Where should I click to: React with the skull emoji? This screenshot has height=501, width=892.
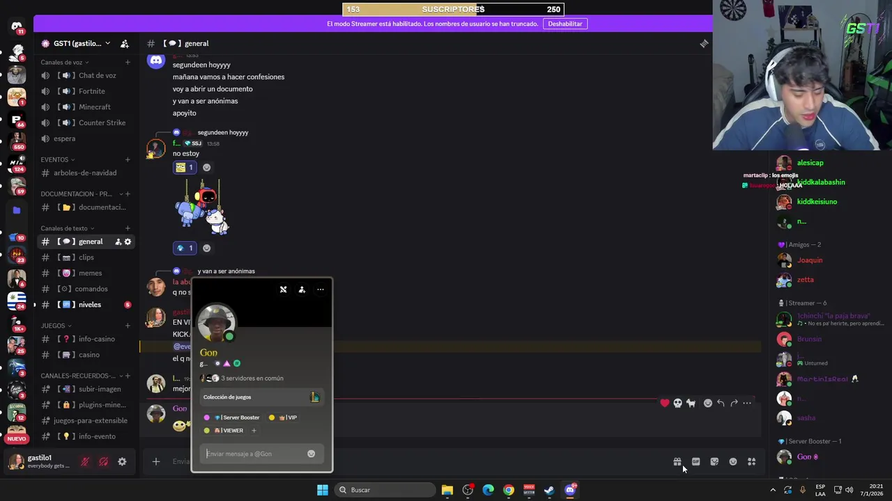click(x=677, y=403)
